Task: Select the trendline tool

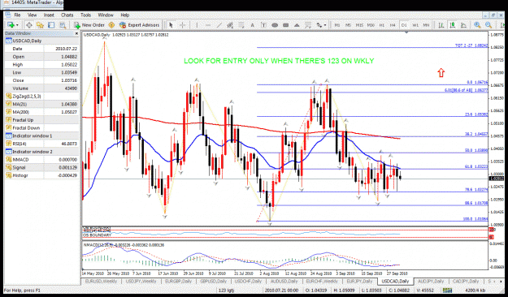Action: 219,25
